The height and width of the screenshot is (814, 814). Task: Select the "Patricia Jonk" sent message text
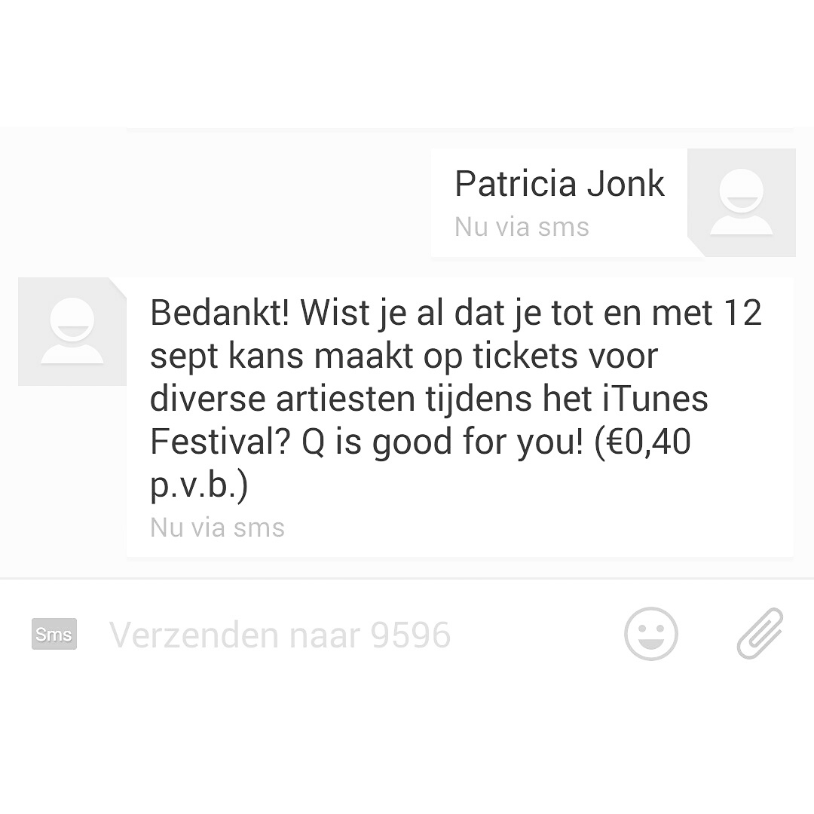[559, 184]
